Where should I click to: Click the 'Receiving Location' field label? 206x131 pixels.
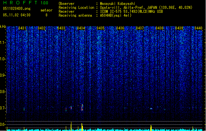click(76, 8)
